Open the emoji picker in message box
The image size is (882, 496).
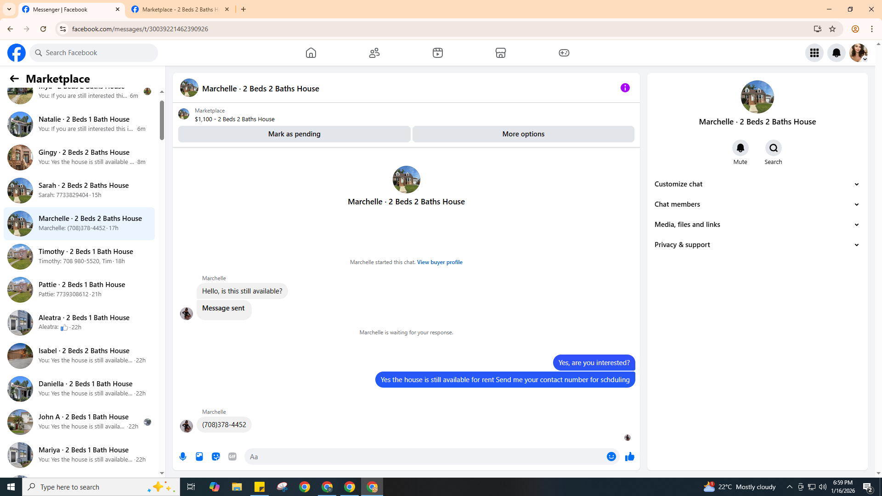(x=611, y=457)
